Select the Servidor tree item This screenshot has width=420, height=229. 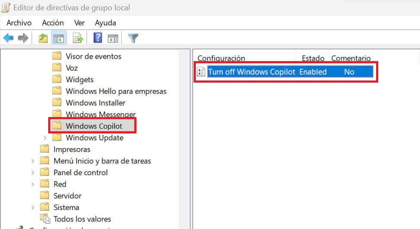[67, 196]
